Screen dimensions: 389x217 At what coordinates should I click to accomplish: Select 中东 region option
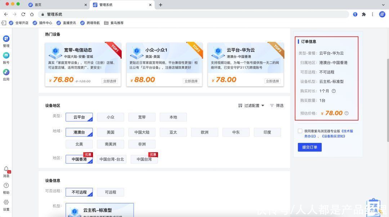[x=236, y=132]
